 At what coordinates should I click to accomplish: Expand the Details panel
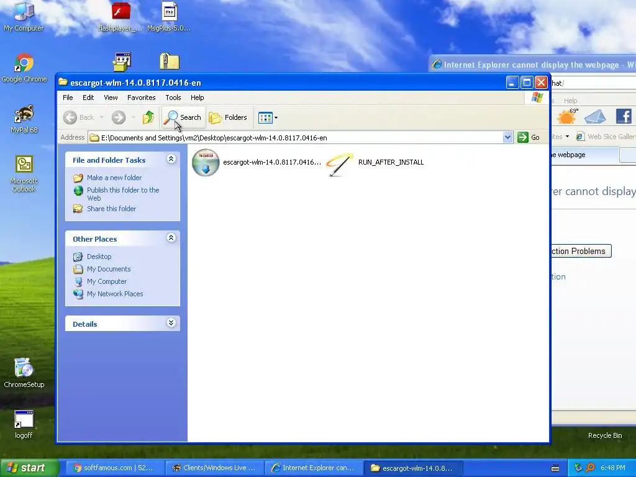171,323
